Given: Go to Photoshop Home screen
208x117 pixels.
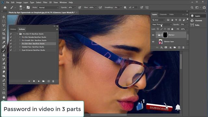Looking at the screenshot, I should (x=5, y=7).
